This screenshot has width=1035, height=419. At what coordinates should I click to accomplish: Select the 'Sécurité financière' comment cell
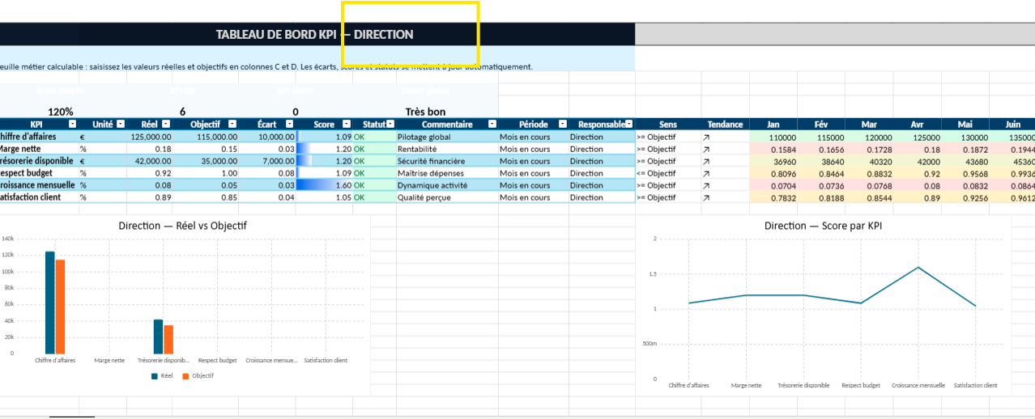click(x=446, y=161)
